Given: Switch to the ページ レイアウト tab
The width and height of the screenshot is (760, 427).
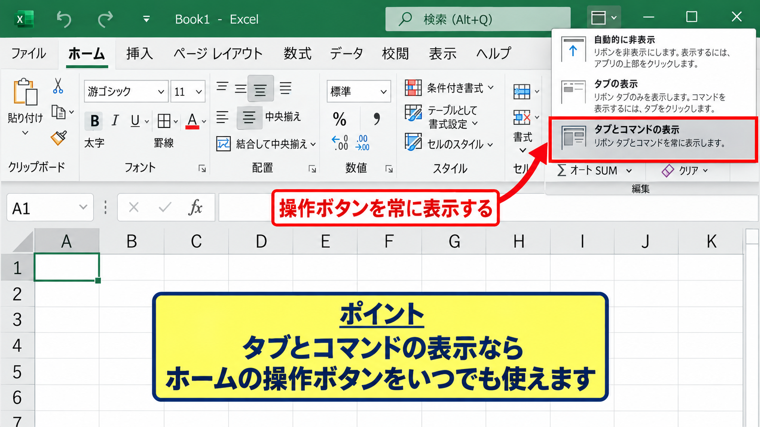Looking at the screenshot, I should coord(218,54).
